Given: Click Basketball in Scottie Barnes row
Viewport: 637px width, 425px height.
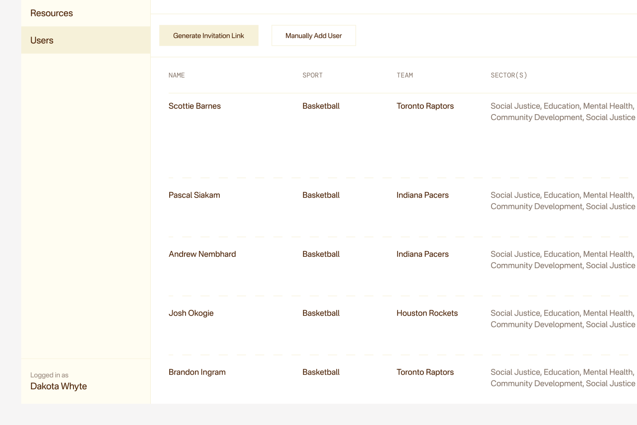Looking at the screenshot, I should pos(321,106).
